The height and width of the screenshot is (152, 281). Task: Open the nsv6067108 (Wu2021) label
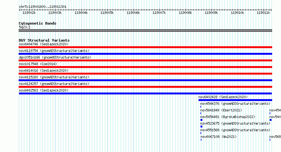tap(218, 137)
